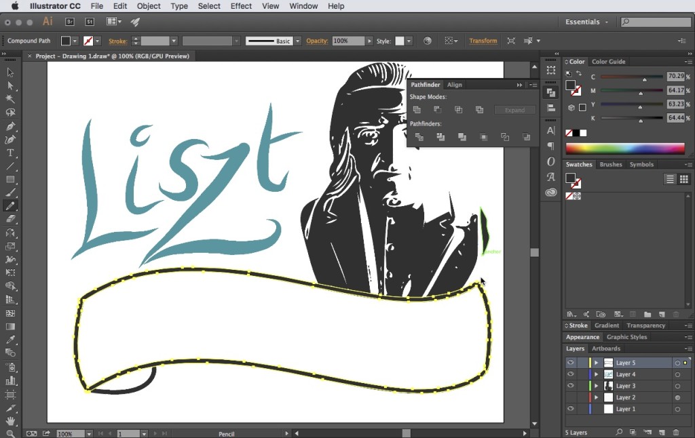Image resolution: width=695 pixels, height=438 pixels.
Task: Click the Essentials search field
Action: point(656,22)
